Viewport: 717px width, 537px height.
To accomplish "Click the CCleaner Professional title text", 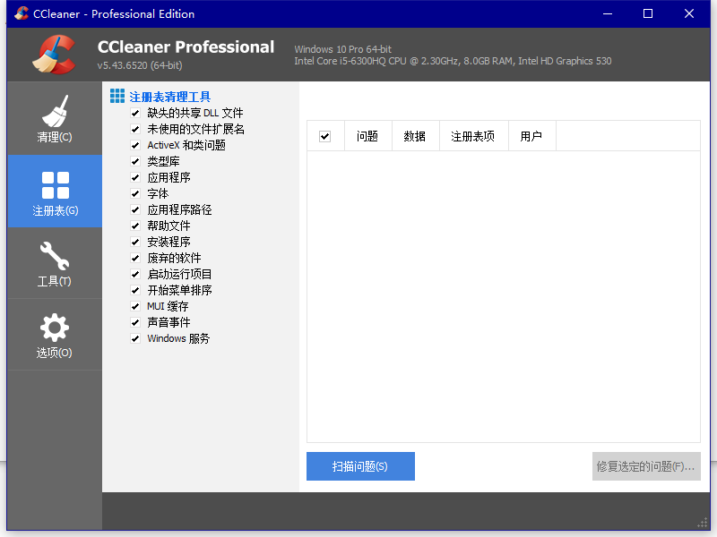I will (x=186, y=47).
